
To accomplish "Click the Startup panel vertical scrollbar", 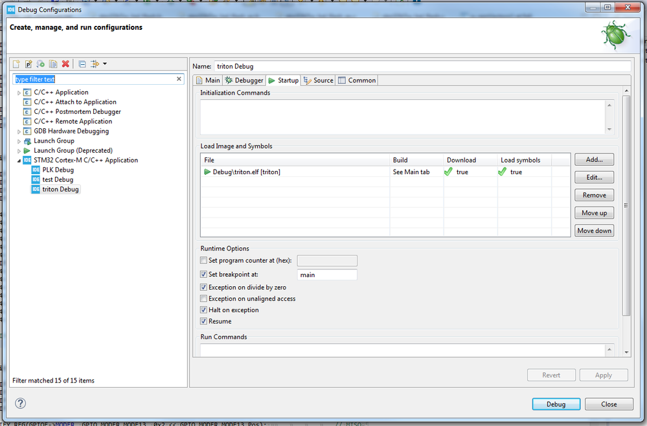I will 626,205.
